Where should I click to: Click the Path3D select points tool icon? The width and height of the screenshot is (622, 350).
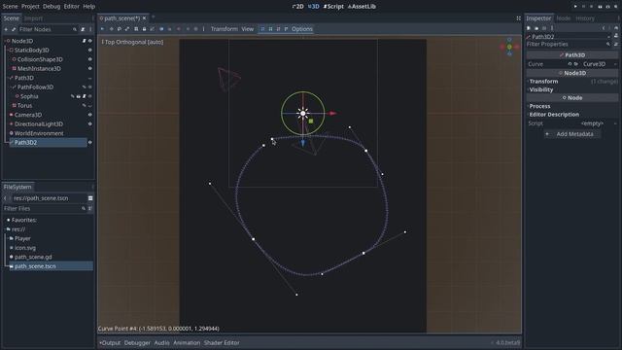pos(262,29)
